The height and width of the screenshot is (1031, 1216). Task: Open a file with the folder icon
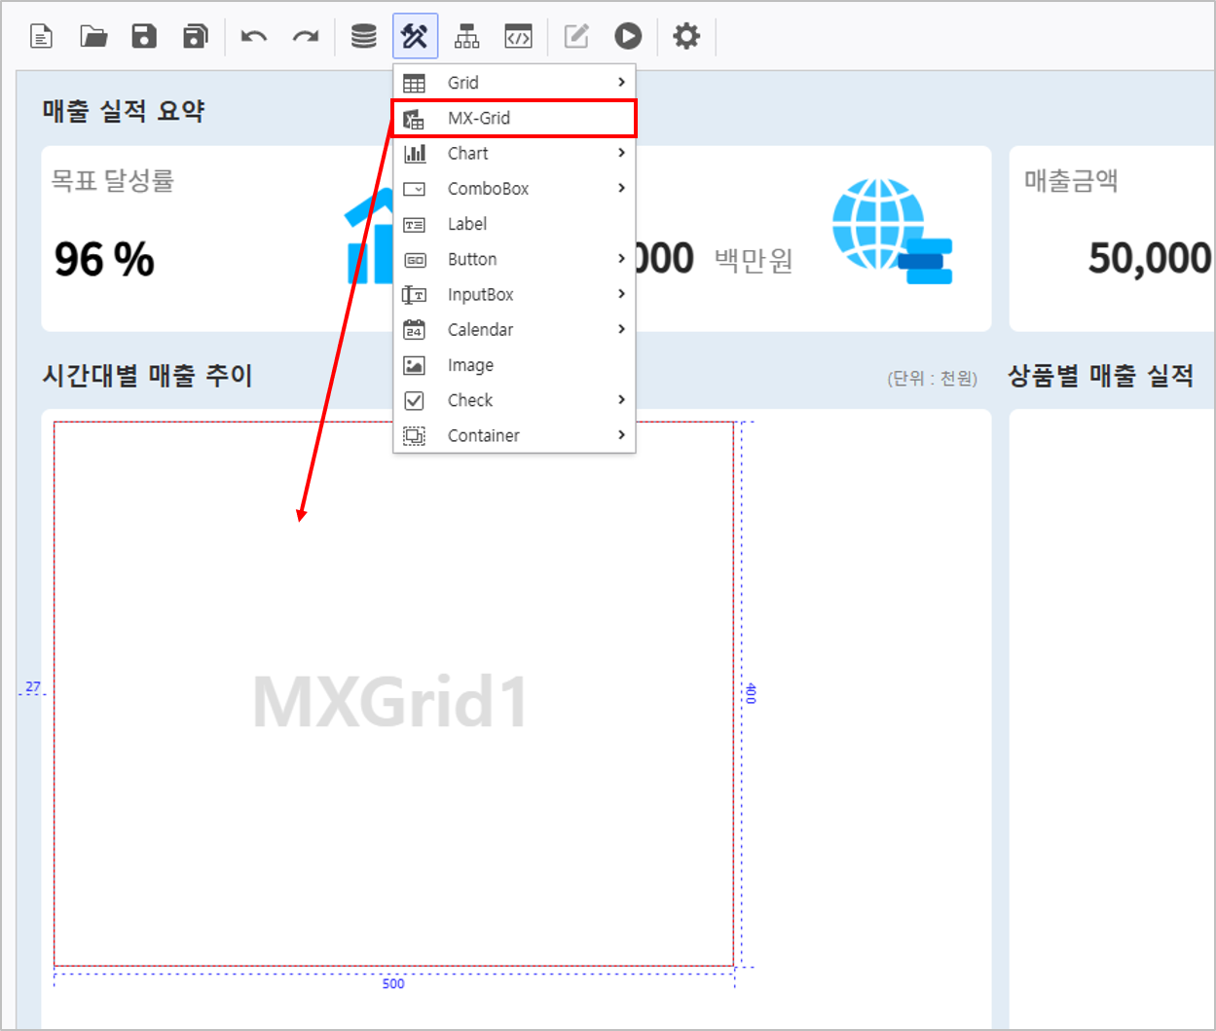click(93, 37)
